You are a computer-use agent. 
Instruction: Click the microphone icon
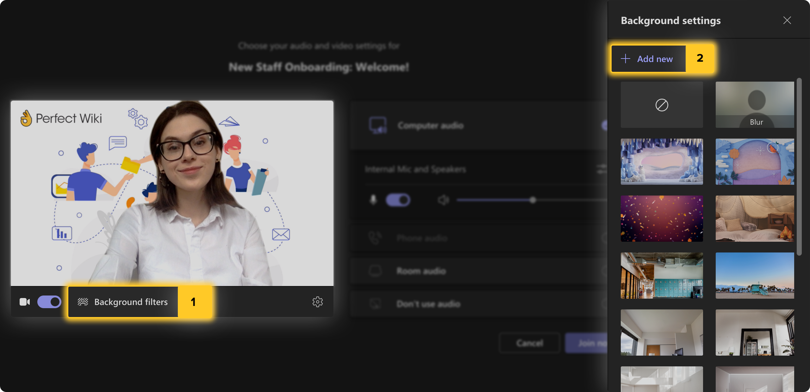pos(373,200)
